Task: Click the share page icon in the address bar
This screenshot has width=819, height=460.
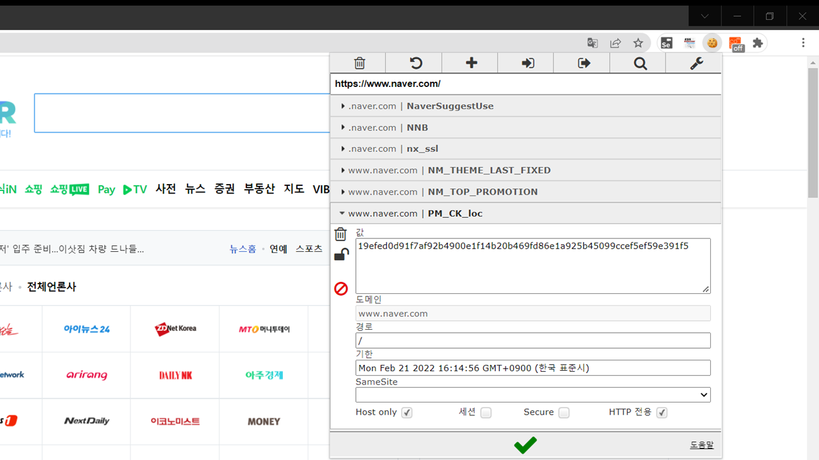Action: click(x=616, y=43)
